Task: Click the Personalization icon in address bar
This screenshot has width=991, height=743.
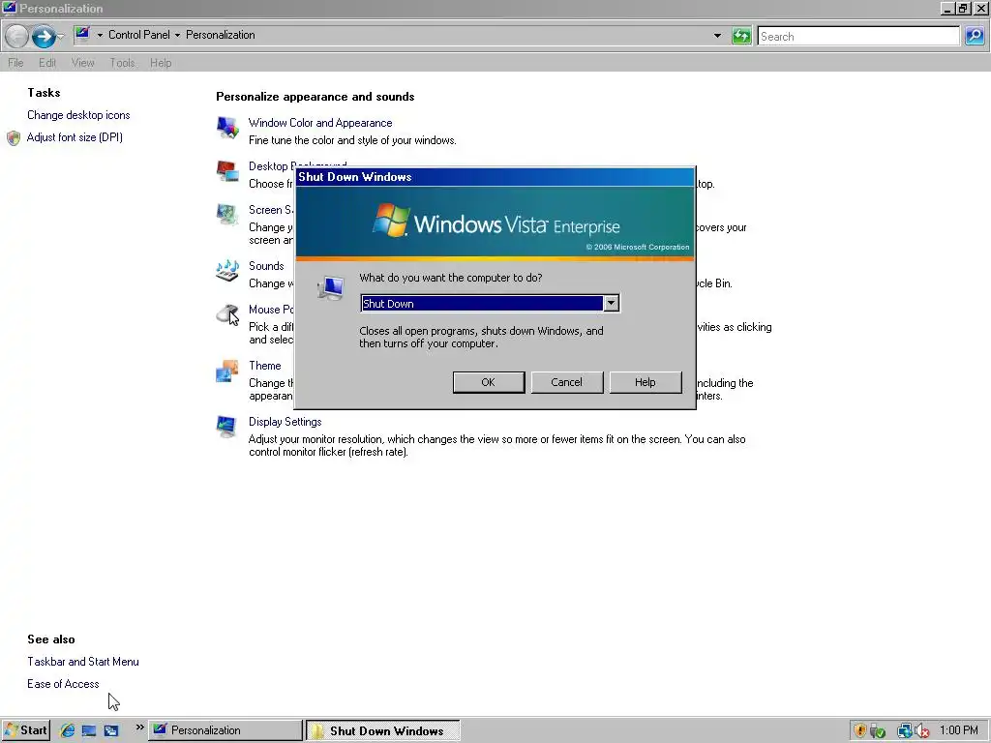Action: tap(82, 34)
